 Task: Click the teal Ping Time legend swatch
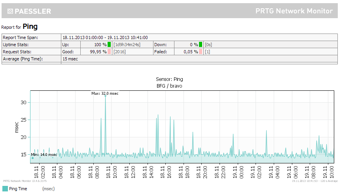(5, 189)
